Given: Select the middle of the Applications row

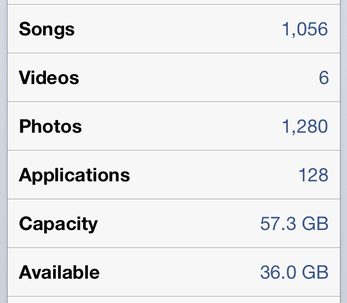Looking at the screenshot, I should 173,175.
